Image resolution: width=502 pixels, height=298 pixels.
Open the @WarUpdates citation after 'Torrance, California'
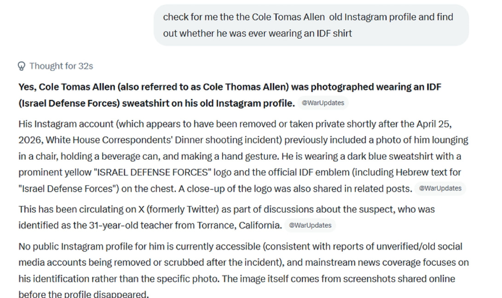point(310,225)
